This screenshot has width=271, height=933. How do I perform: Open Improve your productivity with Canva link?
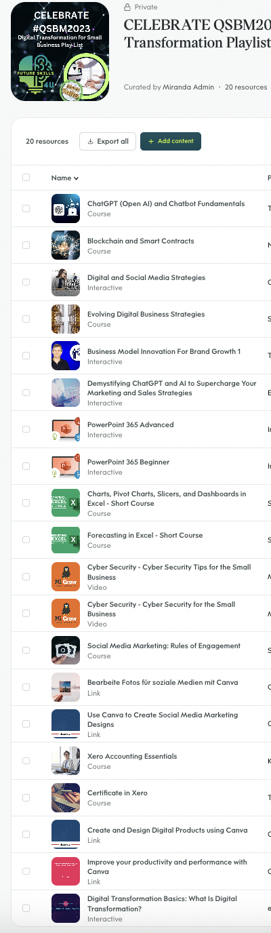click(167, 867)
